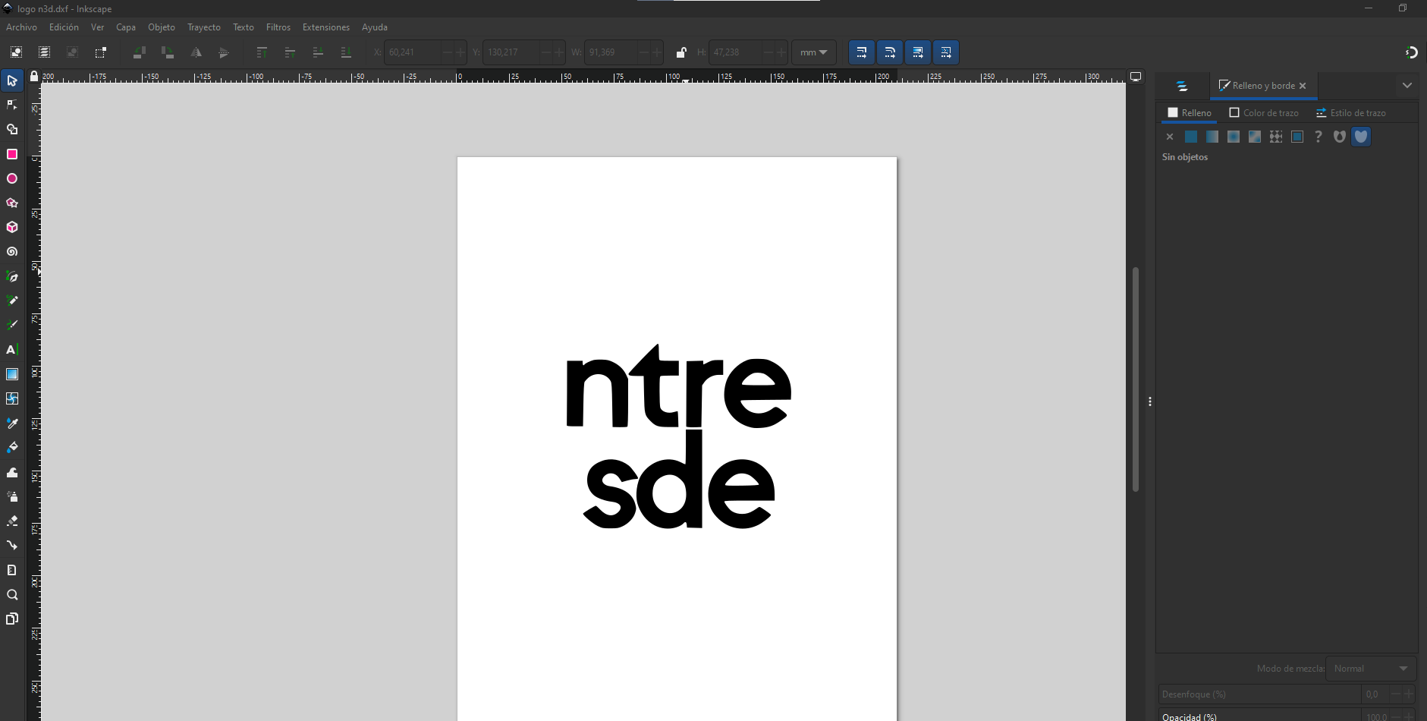Lower selection one step
Viewport: 1427px width, 721px height.
tap(318, 52)
